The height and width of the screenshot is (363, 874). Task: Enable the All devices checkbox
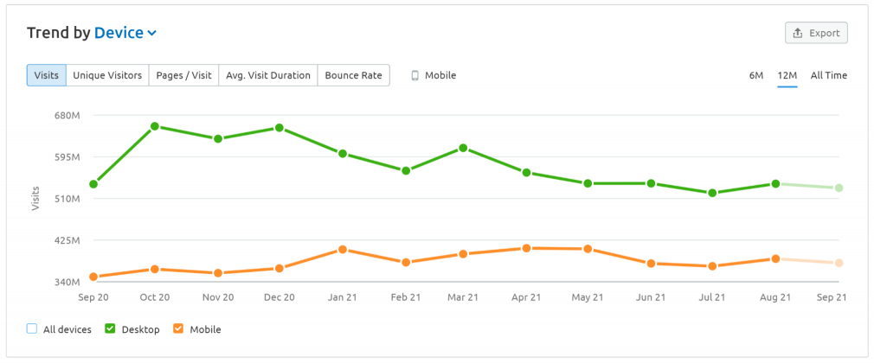(x=32, y=329)
